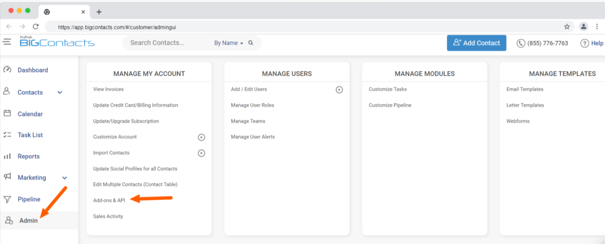The height and width of the screenshot is (244, 605).
Task: Open View Invoices
Action: [108, 89]
